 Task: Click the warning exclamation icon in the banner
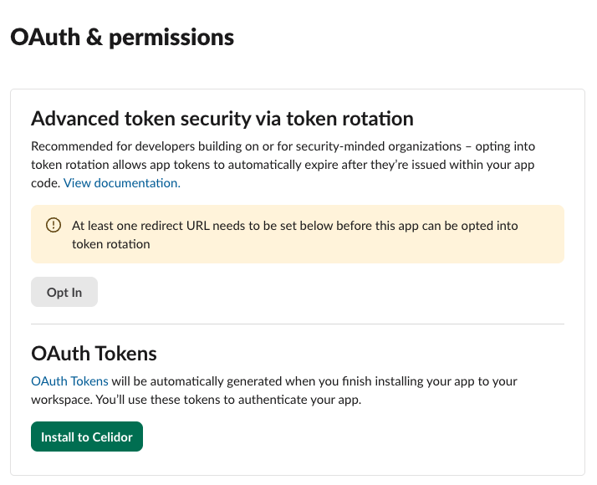point(54,226)
